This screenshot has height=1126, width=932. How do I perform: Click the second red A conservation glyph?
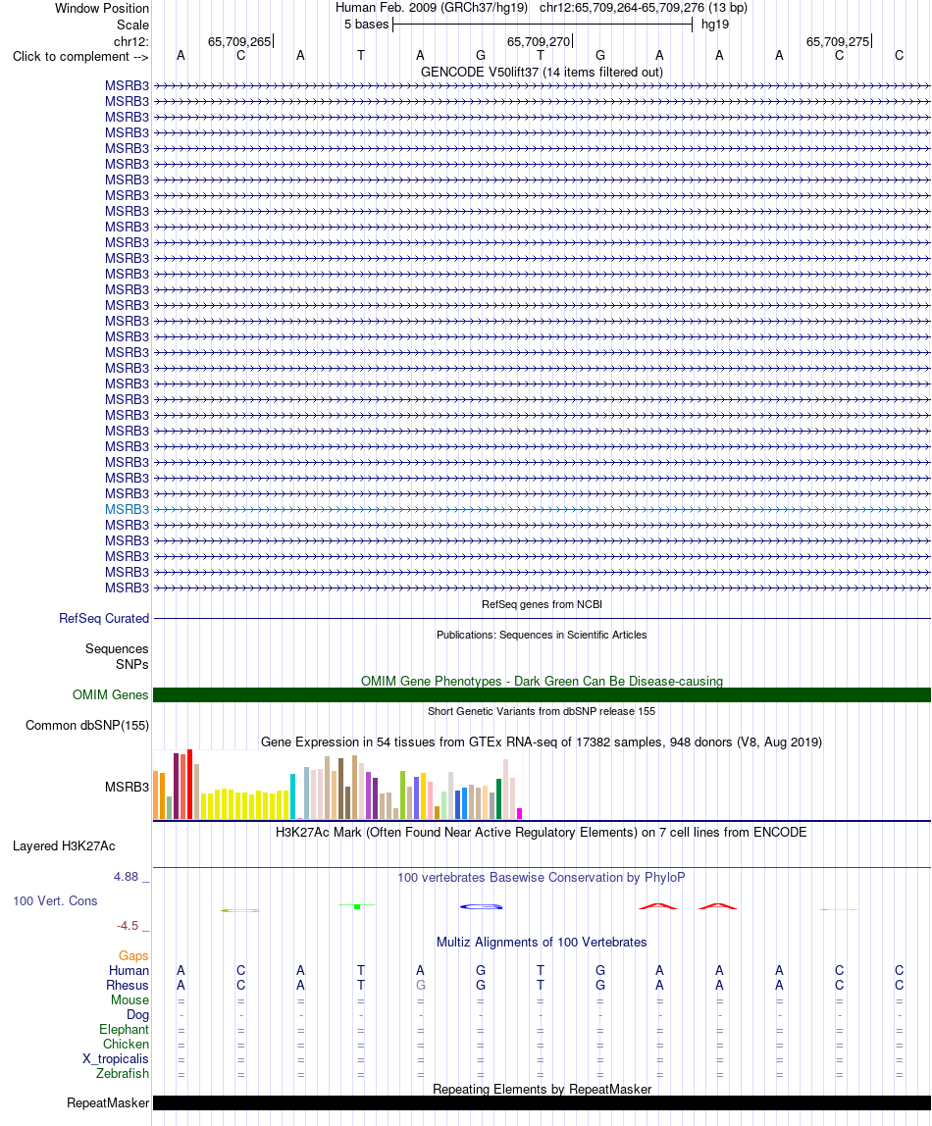pos(718,906)
